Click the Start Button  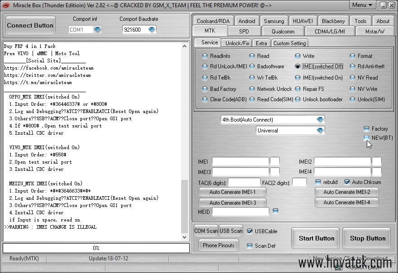(x=316, y=238)
